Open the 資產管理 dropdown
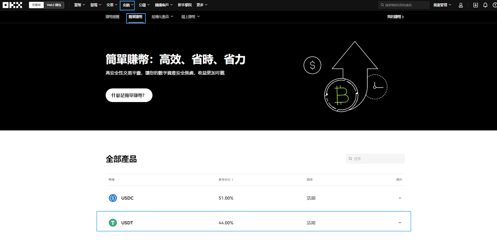 (x=442, y=5)
